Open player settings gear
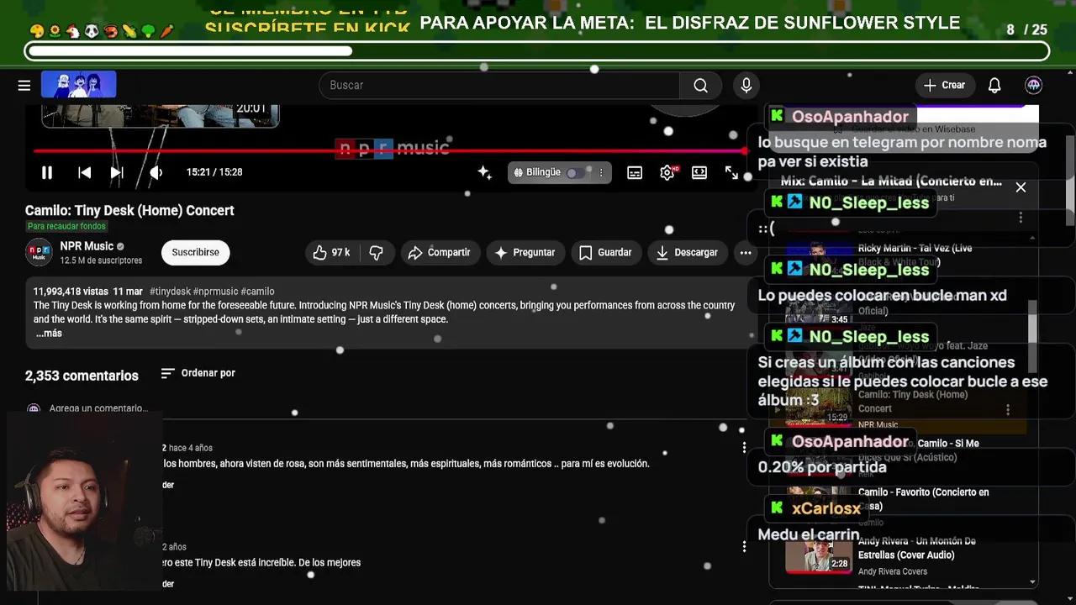This screenshot has width=1076, height=605. click(x=667, y=172)
